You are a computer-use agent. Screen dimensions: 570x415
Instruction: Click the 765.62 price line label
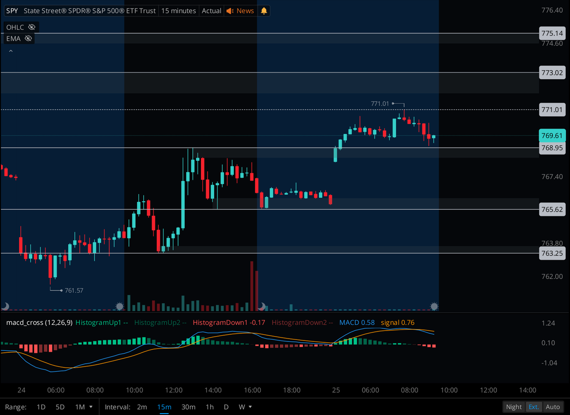552,209
